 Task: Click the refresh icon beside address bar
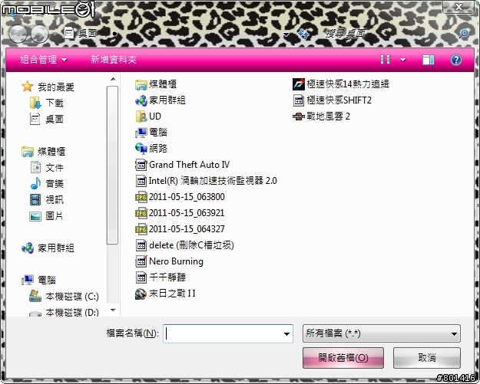(303, 34)
